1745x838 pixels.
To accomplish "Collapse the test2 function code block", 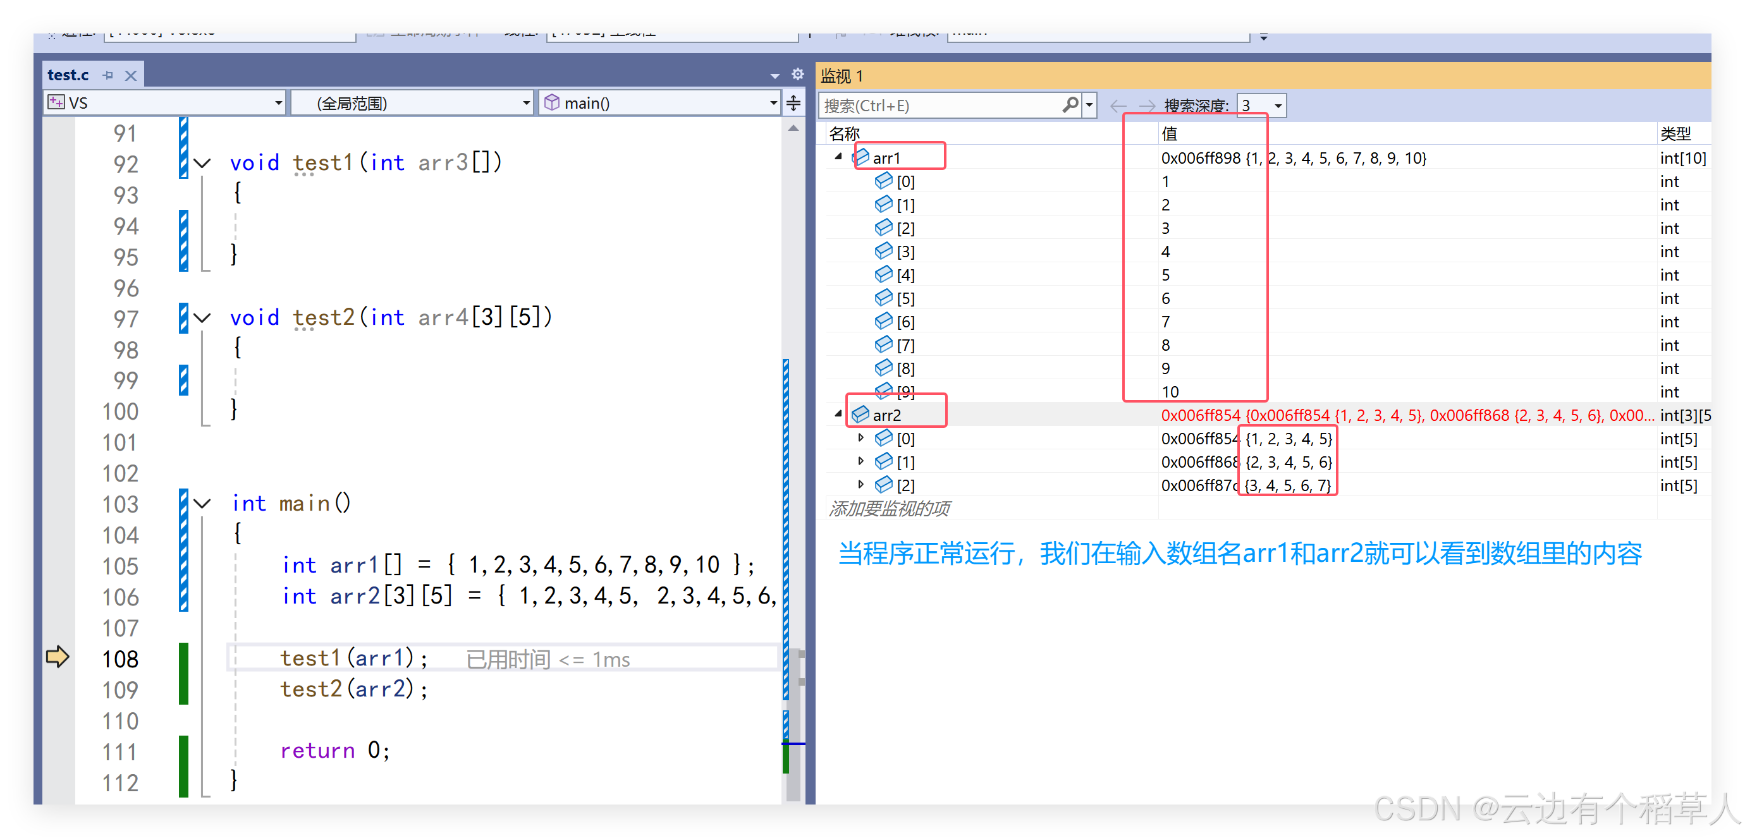I will coord(202,317).
